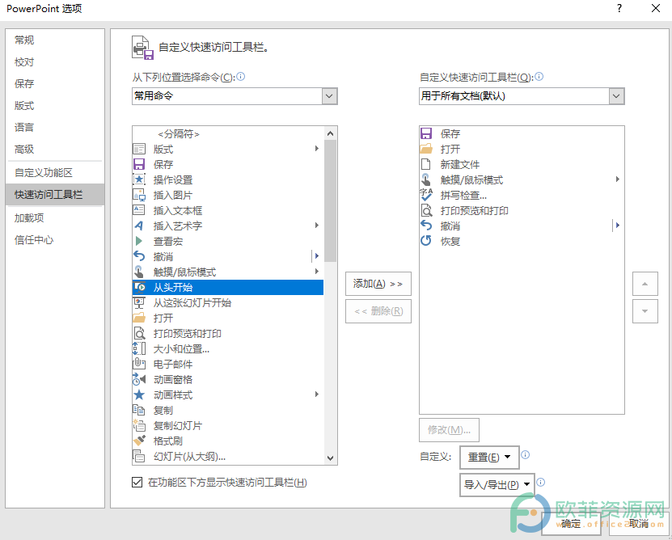Click the command list scrollbar up arrow
The image size is (672, 540).
tap(331, 133)
